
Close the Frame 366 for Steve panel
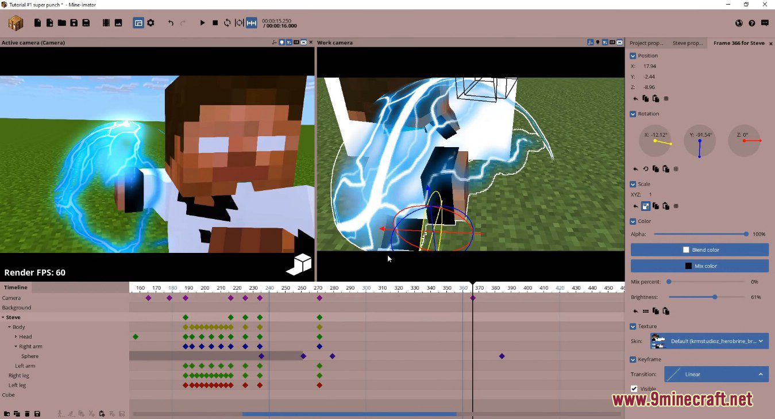770,43
